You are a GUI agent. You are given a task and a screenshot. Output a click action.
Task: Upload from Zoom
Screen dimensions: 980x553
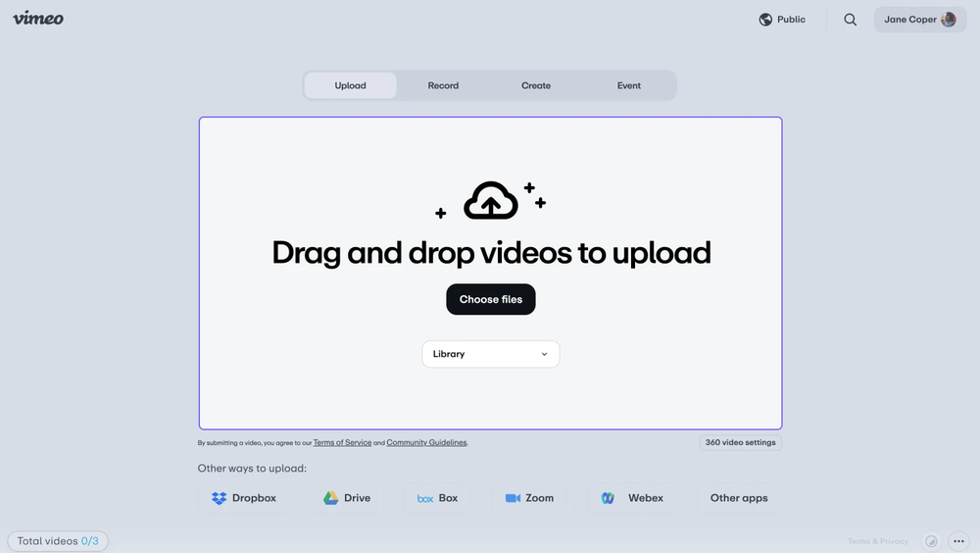[x=529, y=498]
